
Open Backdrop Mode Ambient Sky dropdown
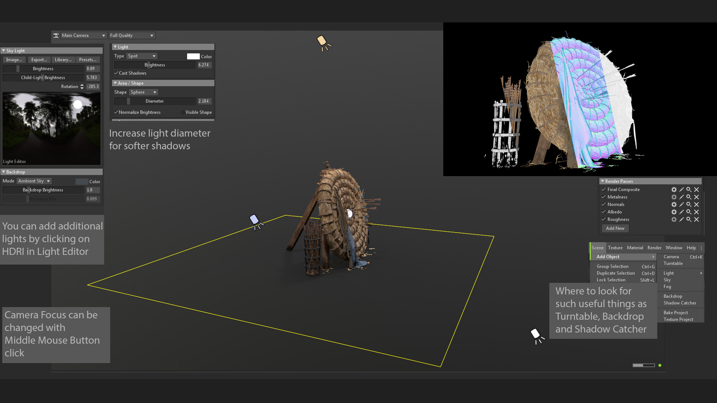[x=34, y=181]
